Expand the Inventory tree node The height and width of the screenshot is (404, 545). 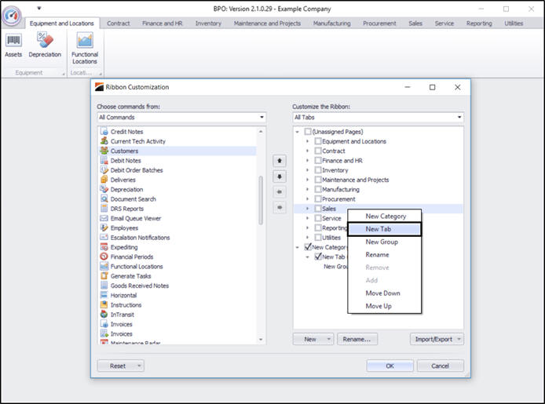[307, 170]
